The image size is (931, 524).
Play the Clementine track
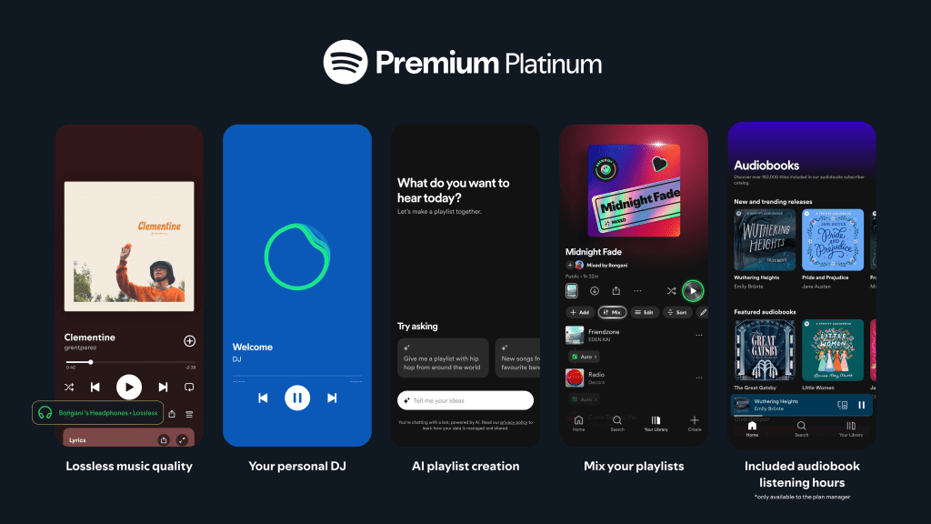129,388
